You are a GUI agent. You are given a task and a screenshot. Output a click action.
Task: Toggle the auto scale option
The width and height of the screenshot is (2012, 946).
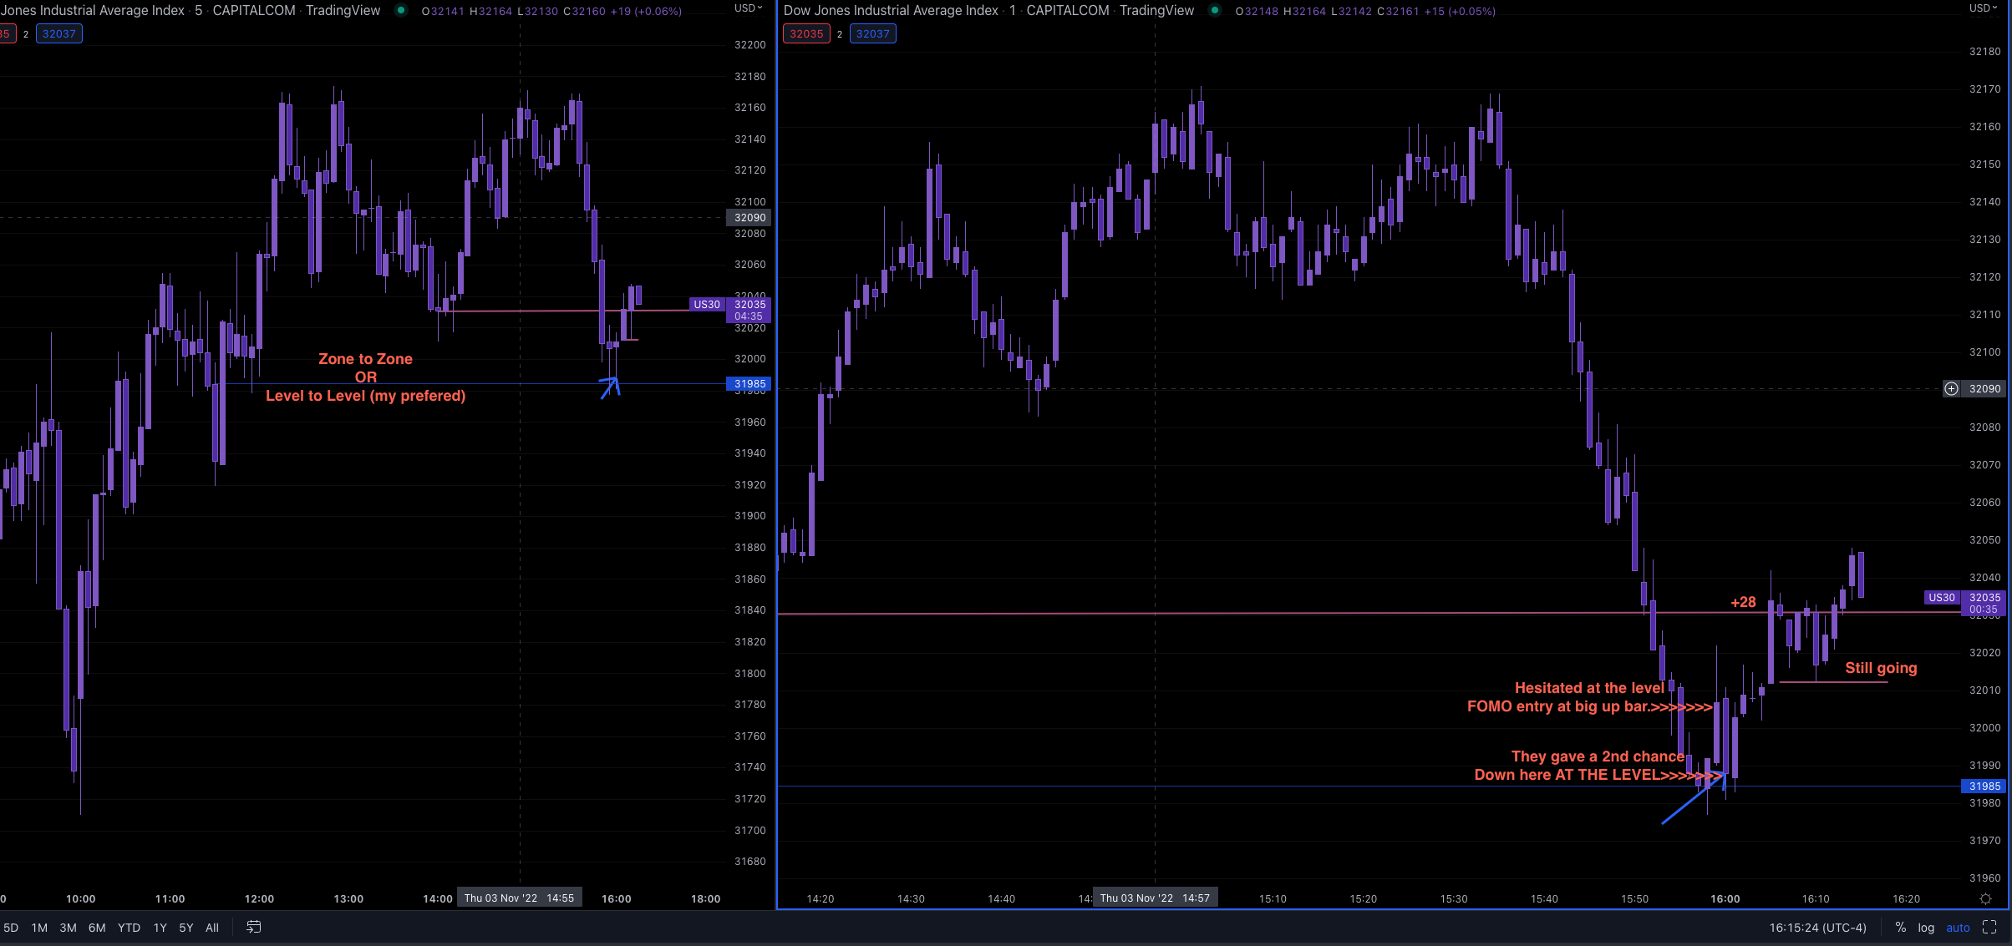(x=1958, y=927)
